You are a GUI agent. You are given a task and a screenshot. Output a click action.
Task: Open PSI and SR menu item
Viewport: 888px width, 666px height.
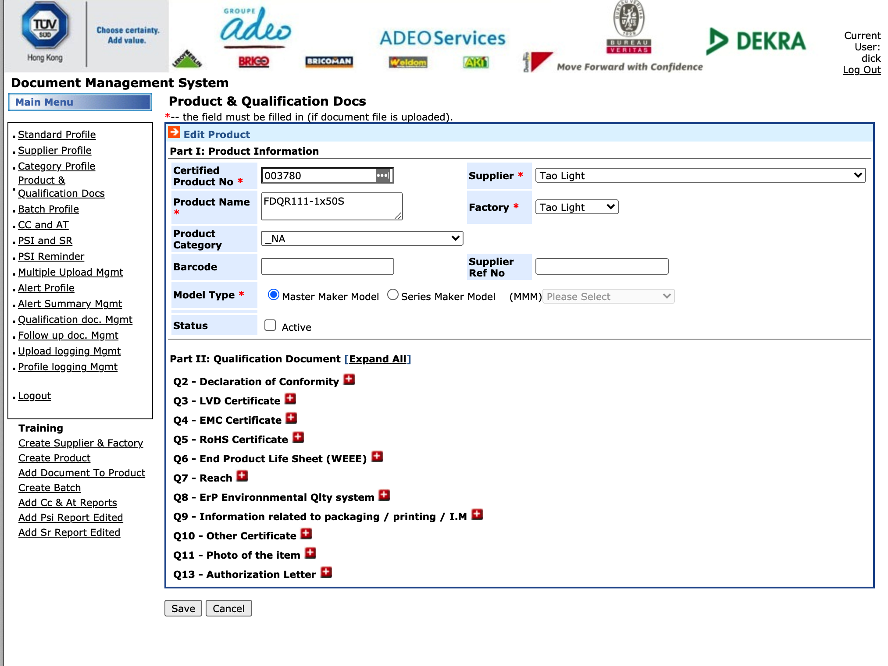pyautogui.click(x=45, y=241)
